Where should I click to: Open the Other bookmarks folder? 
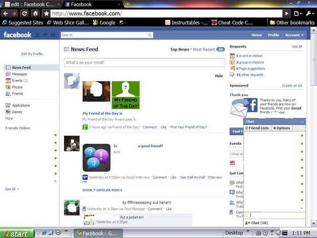pos(292,23)
